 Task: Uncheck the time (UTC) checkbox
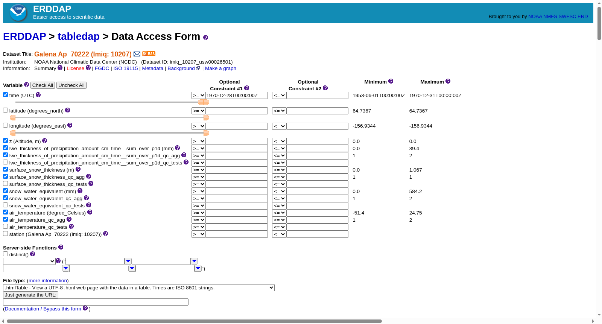5,95
